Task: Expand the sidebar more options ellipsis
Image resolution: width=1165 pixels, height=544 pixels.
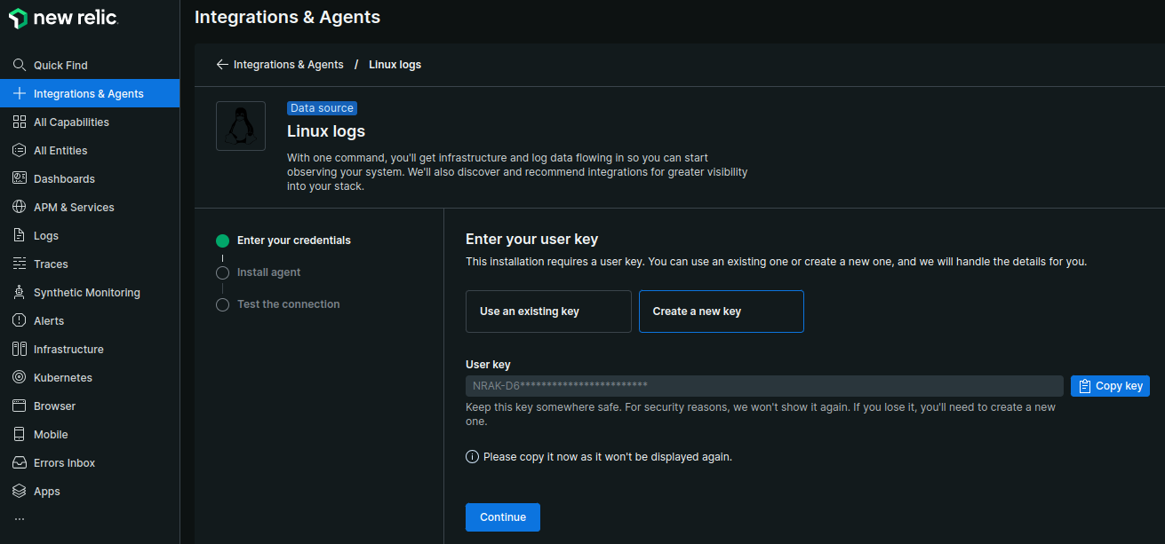Action: point(20,519)
